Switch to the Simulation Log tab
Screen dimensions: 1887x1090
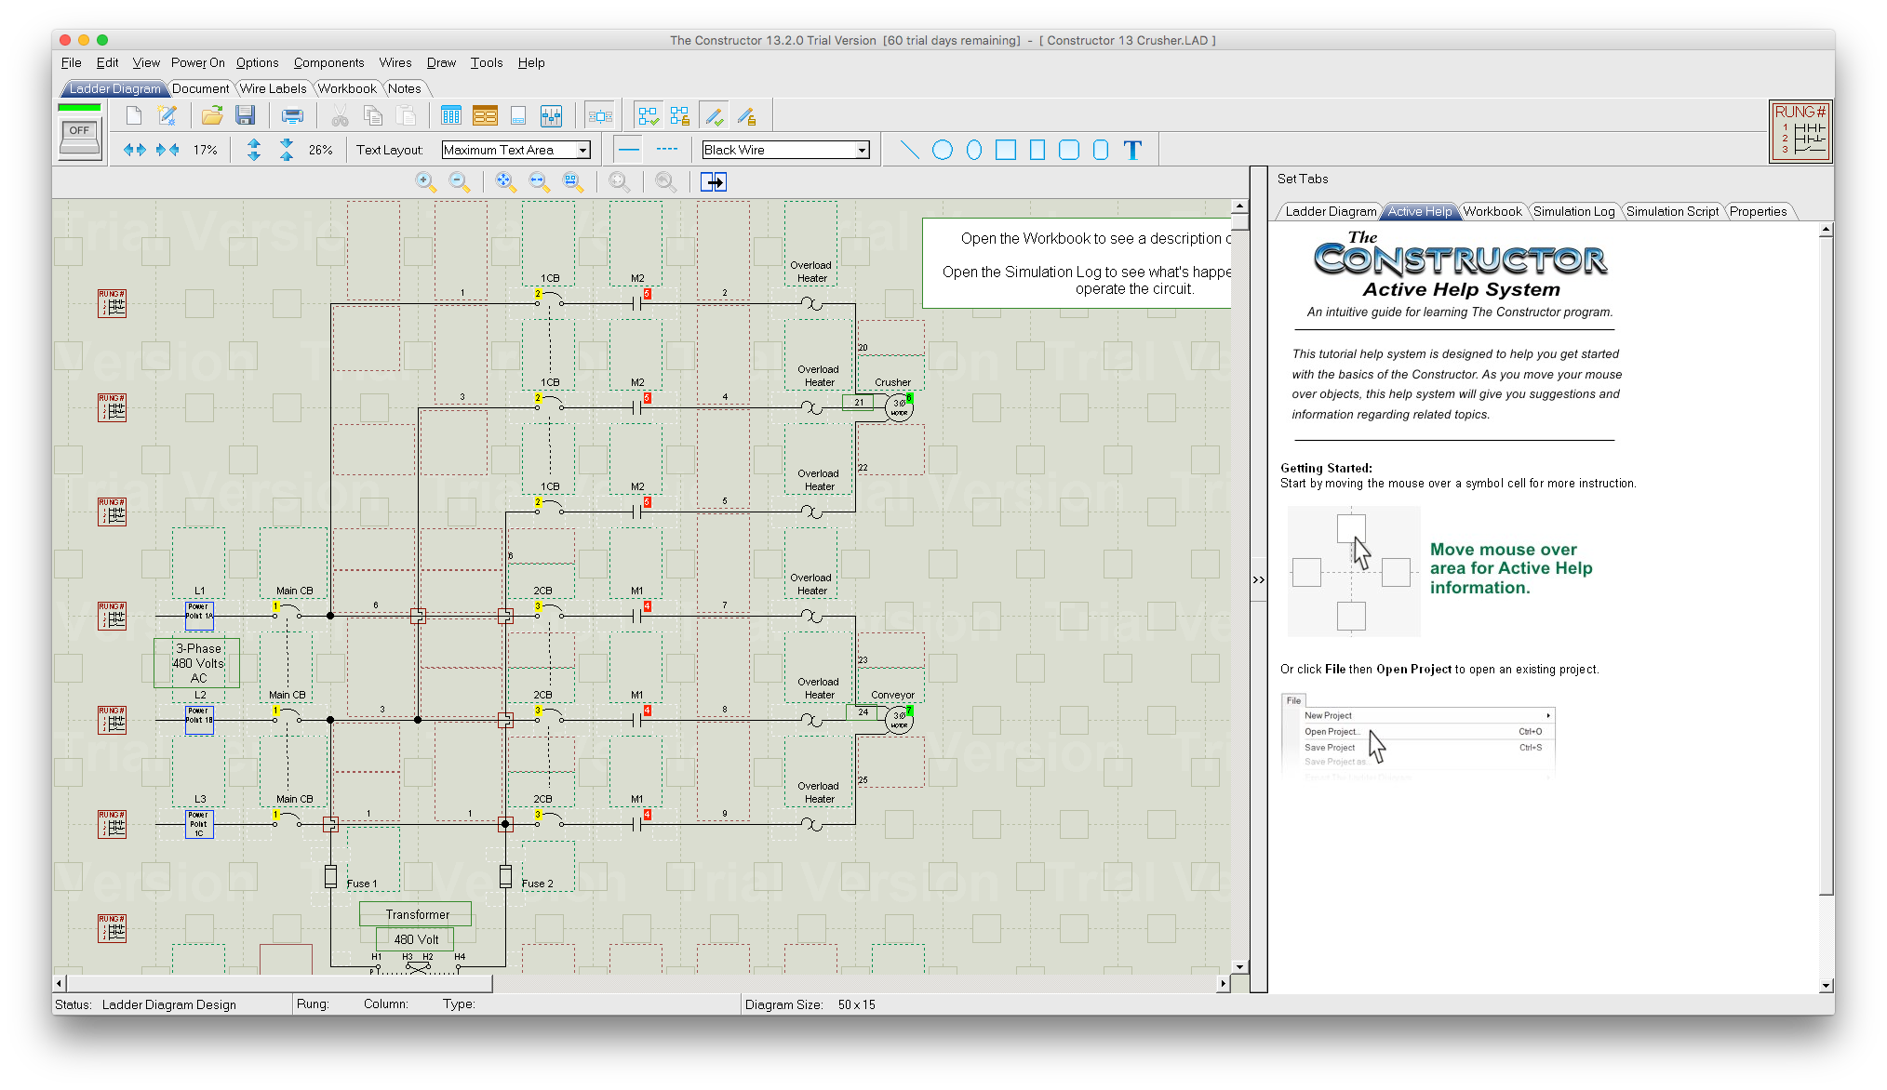pos(1573,211)
